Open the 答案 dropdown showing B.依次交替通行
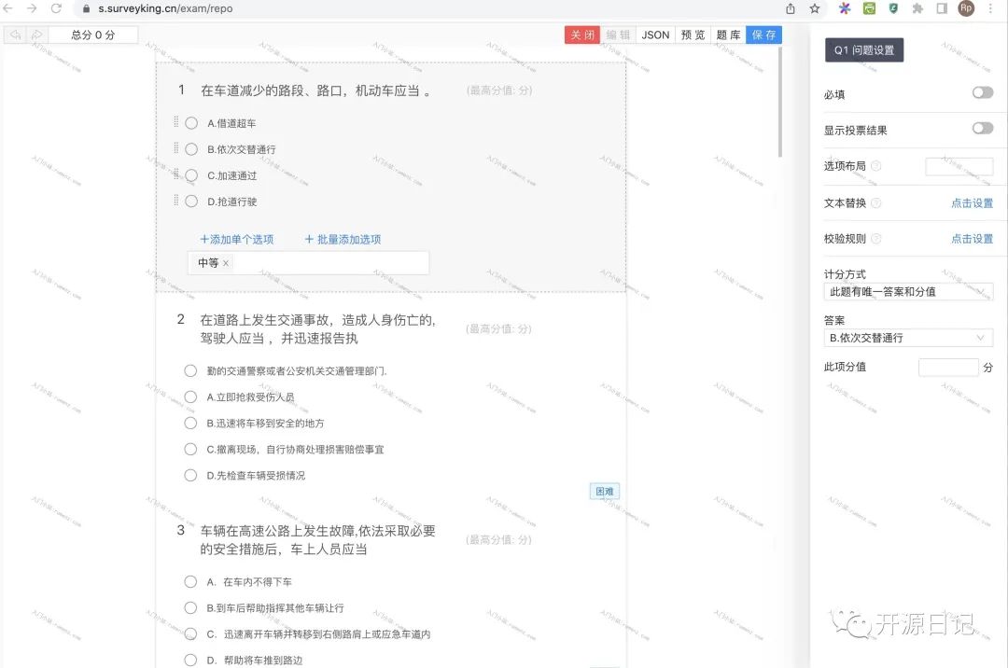Viewport: 1008px width, 668px height. (x=908, y=338)
